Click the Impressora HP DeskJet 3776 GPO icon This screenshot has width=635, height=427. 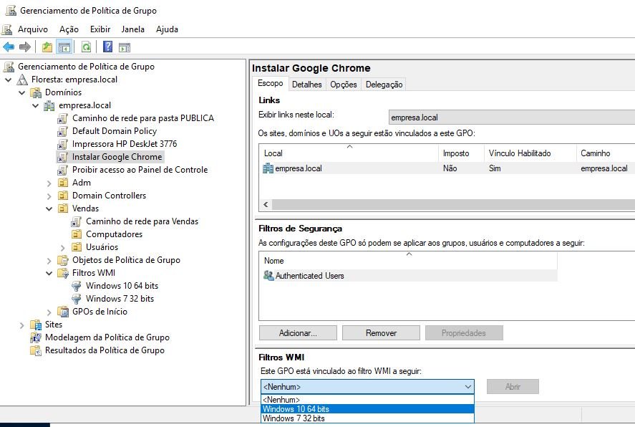62,144
